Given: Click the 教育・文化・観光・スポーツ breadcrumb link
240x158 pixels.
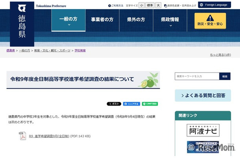Looking at the screenshot, I should 52,51.
